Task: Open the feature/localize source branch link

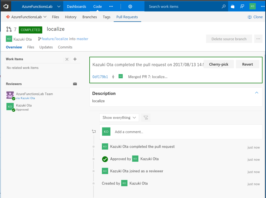Action: click(55, 39)
